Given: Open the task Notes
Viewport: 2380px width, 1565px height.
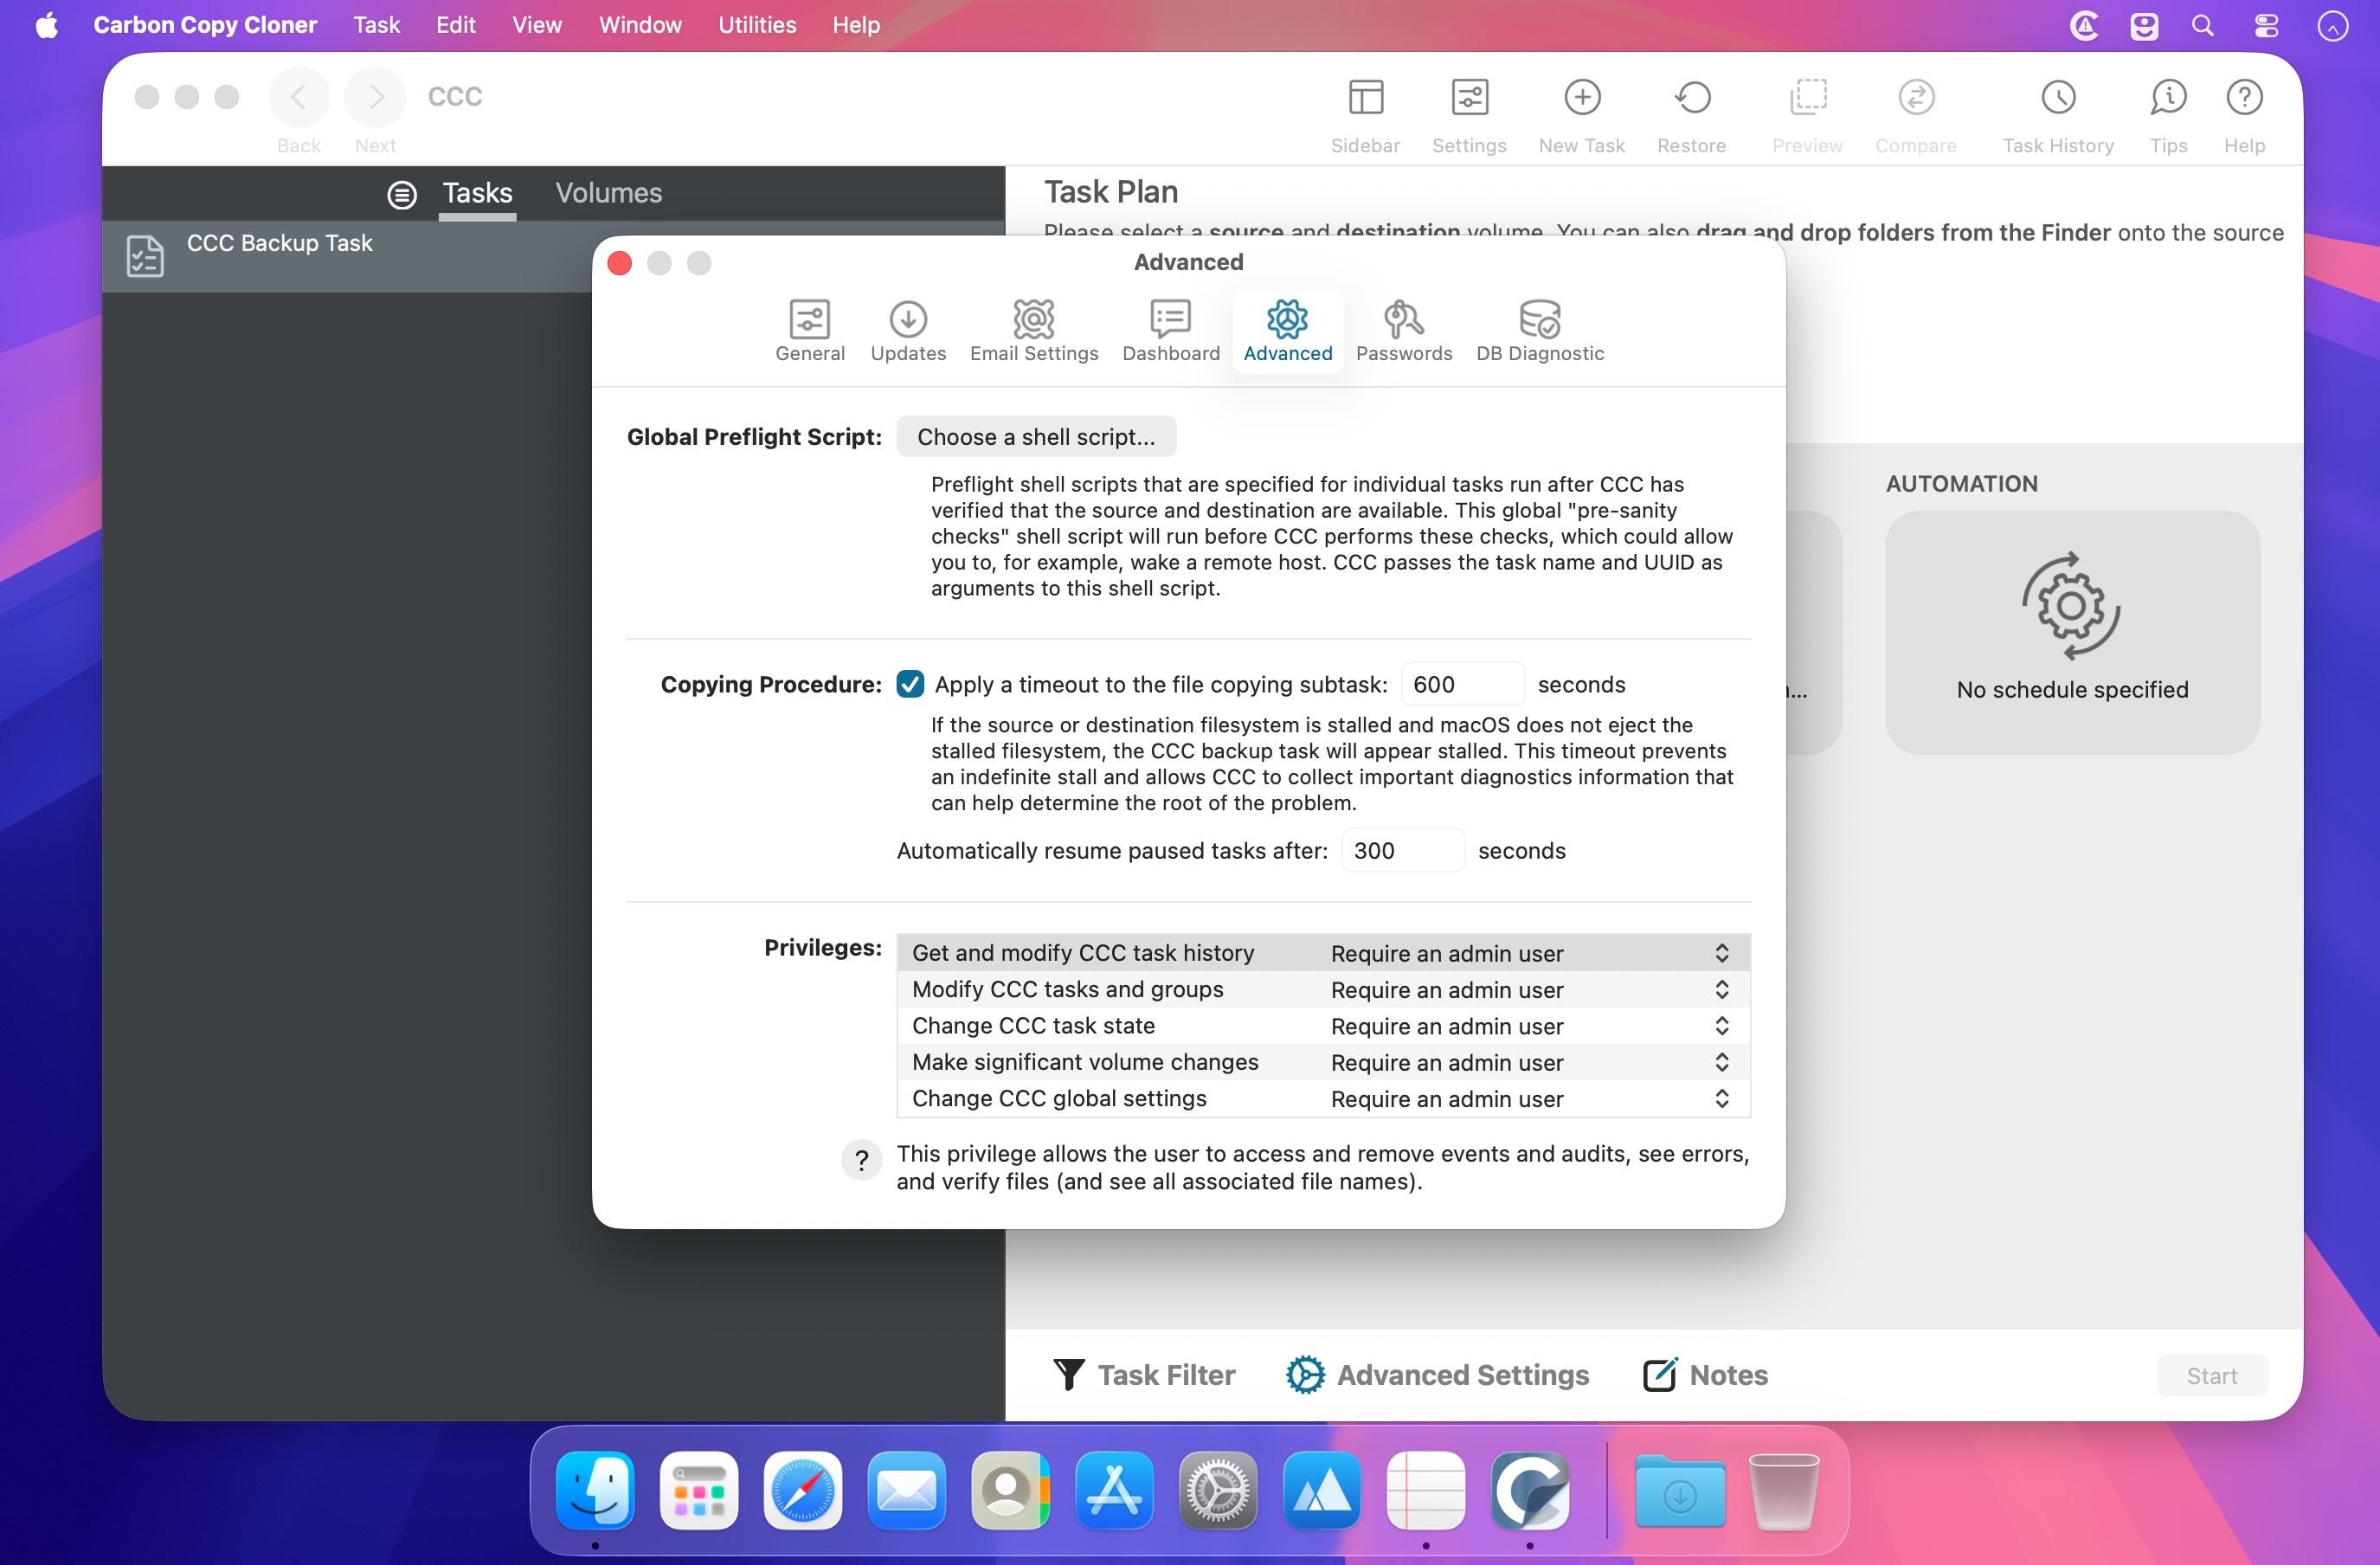Looking at the screenshot, I should click(1705, 1375).
